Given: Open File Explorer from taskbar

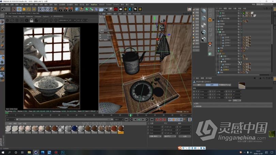Looking at the screenshot, I should (x=29, y=152).
